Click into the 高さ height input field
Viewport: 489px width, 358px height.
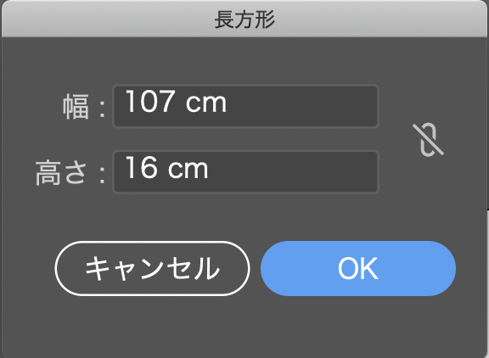click(x=245, y=172)
